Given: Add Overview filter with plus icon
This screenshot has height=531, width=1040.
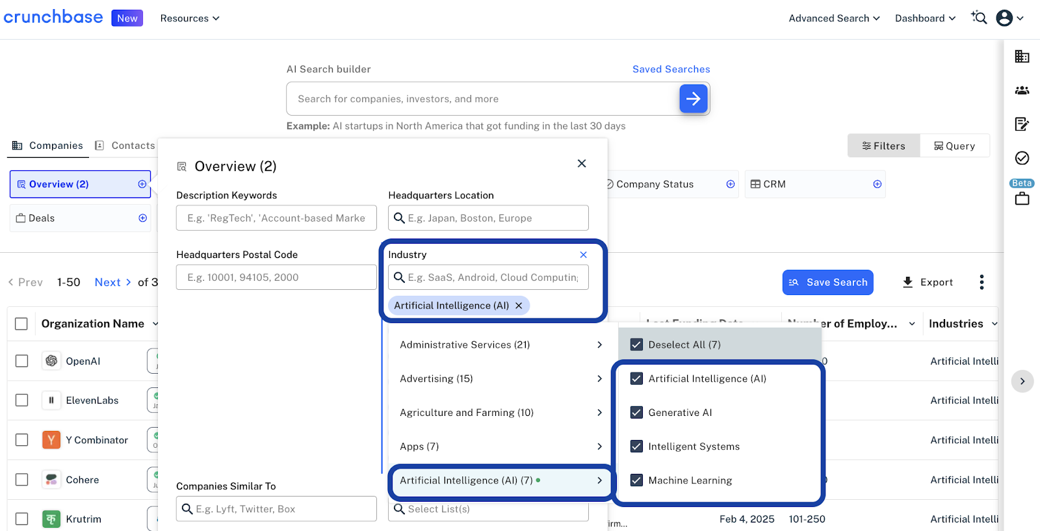Looking at the screenshot, I should 142,184.
